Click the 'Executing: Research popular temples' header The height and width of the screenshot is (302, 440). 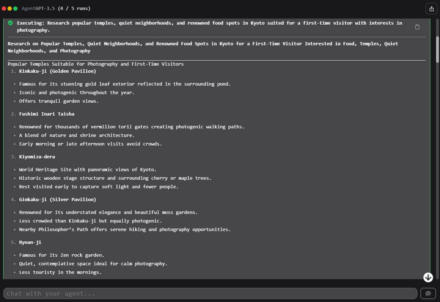(x=210, y=26)
